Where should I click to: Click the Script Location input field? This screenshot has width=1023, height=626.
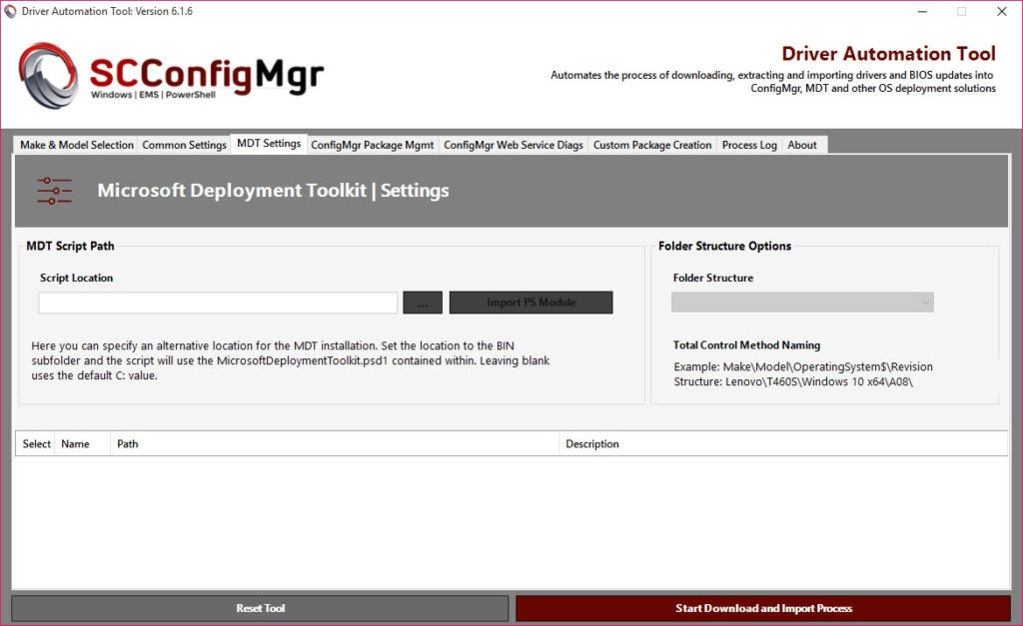218,303
